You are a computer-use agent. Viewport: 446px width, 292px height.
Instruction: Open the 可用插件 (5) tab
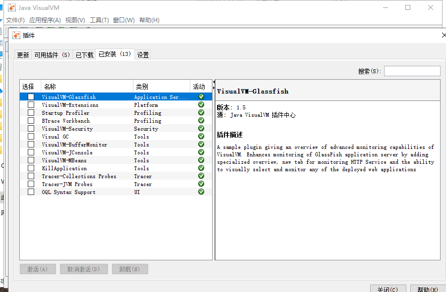tap(52, 55)
